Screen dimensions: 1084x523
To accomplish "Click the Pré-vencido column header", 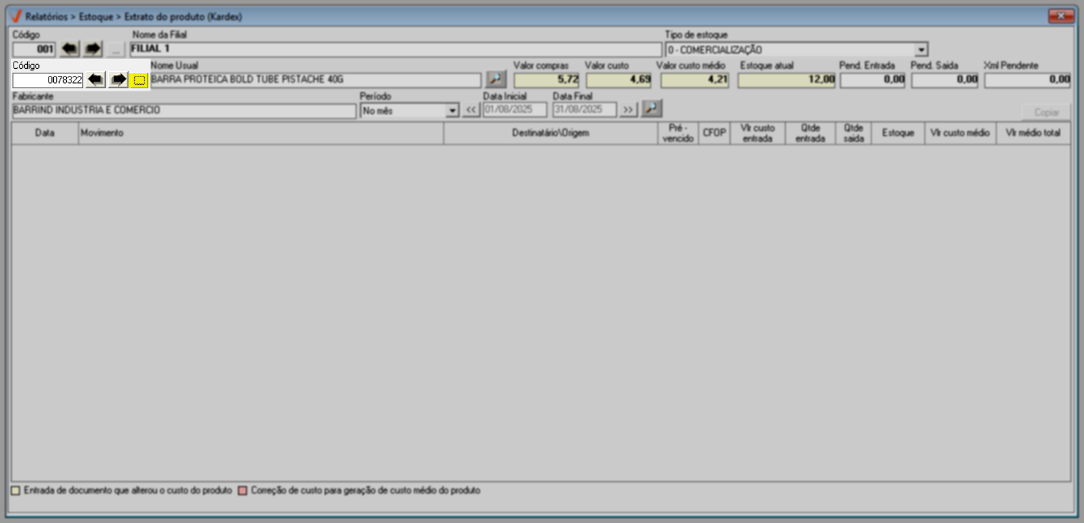I will click(678, 133).
